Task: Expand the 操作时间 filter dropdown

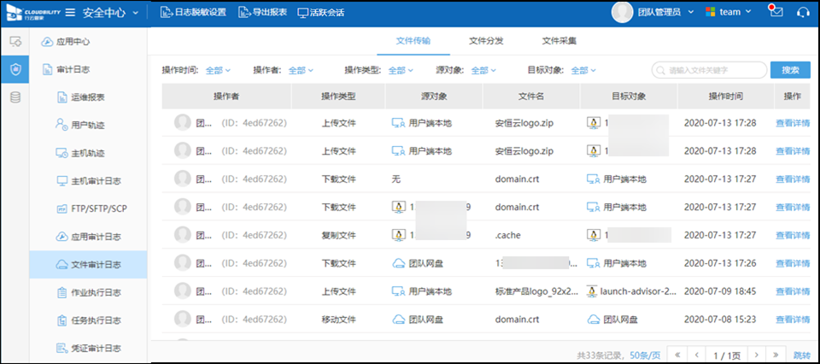Action: coord(218,70)
